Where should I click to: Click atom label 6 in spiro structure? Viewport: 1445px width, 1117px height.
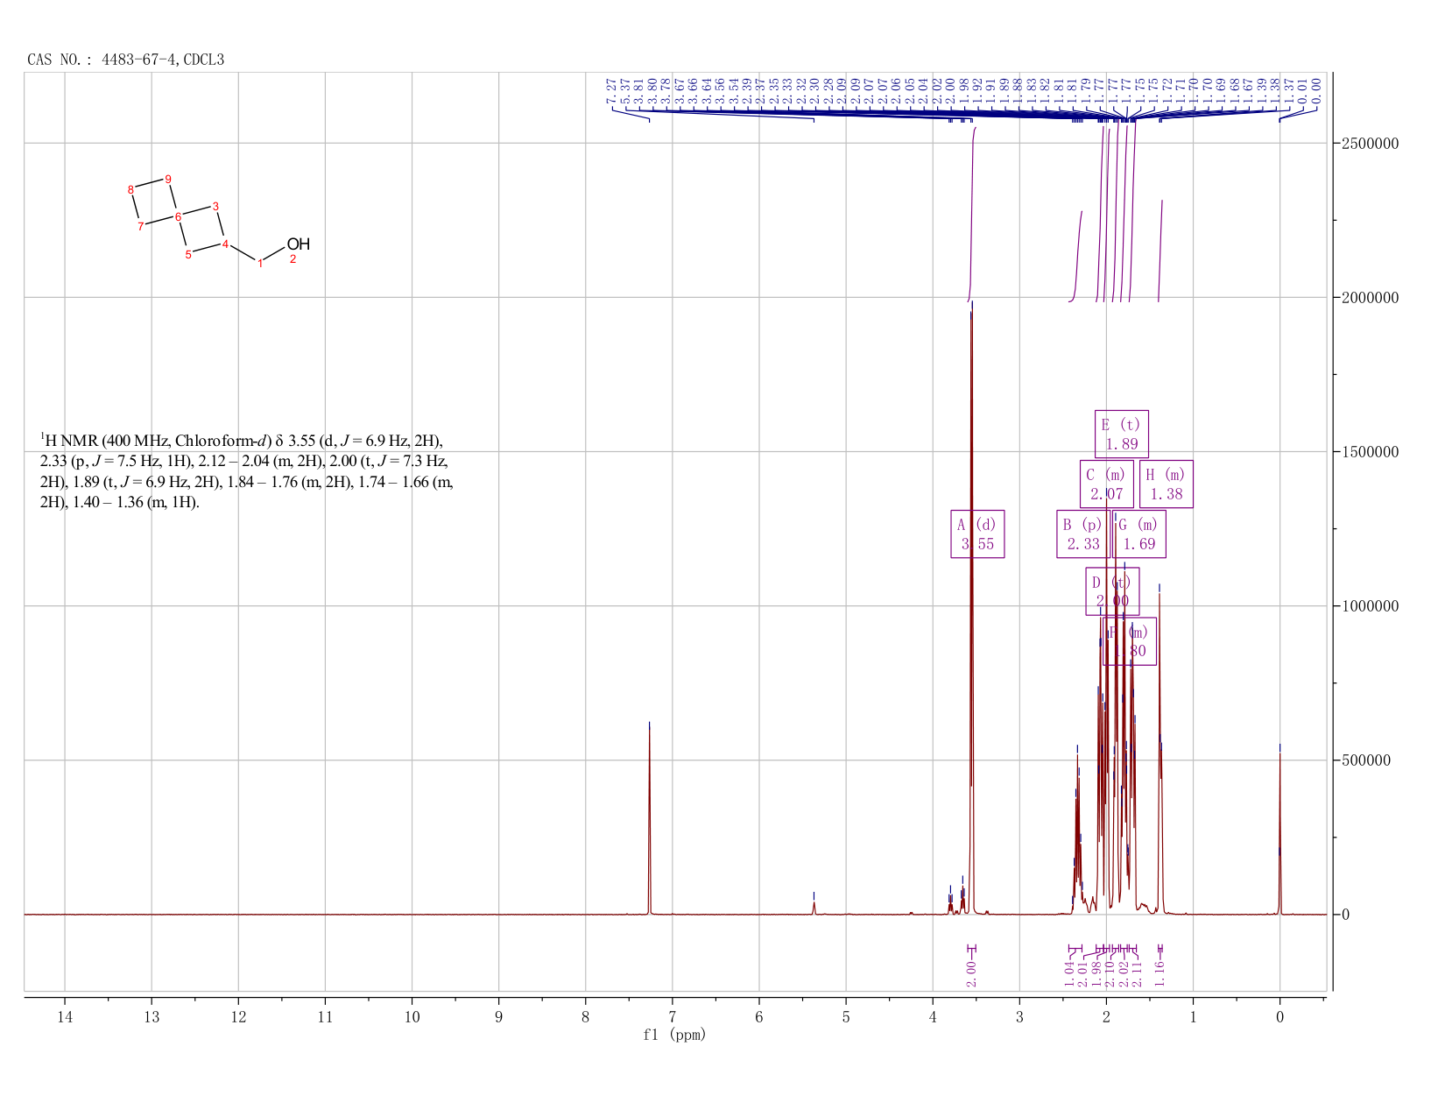click(x=178, y=216)
